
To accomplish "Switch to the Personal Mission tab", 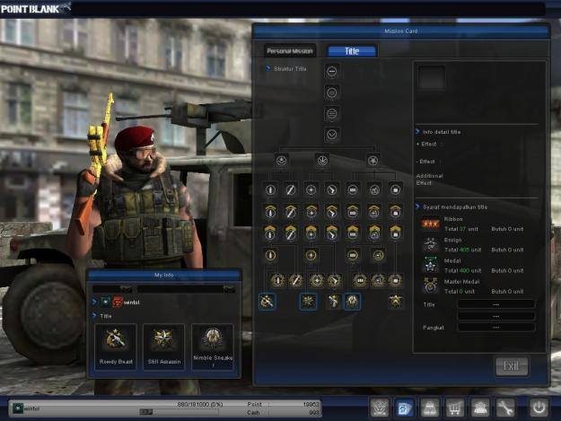I will pos(290,51).
